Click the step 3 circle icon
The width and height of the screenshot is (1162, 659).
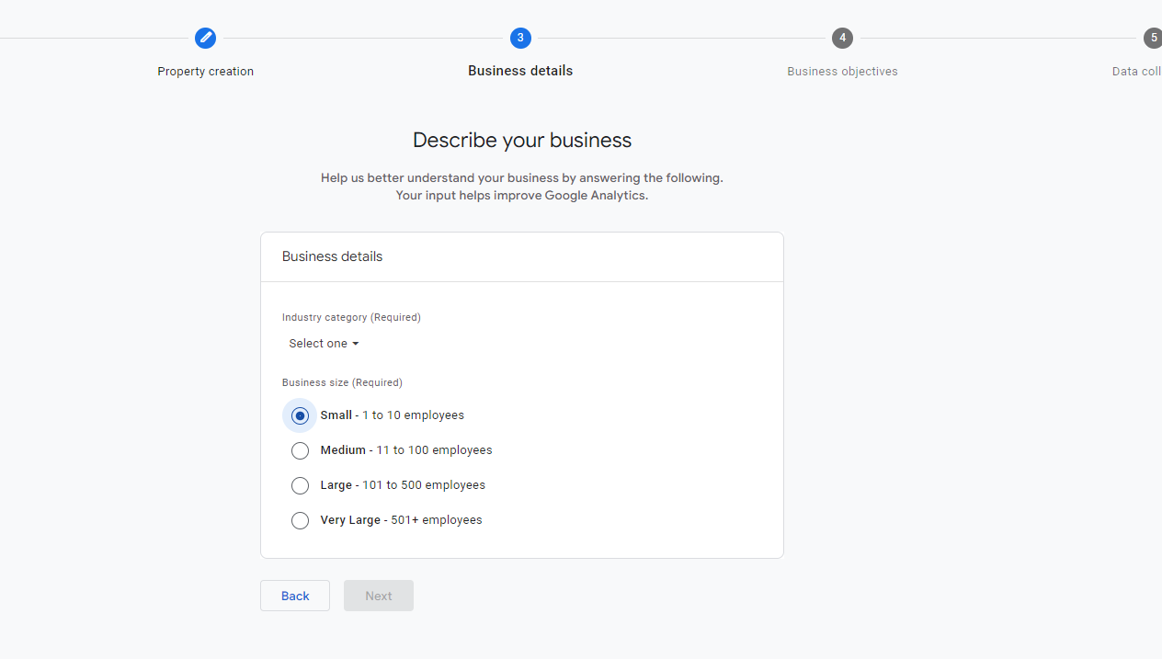[x=520, y=38]
